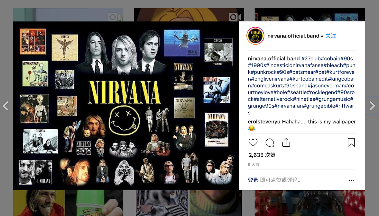The width and height of the screenshot is (379, 216).
Task: Open the #jasoneverman hashtag
Action: (326, 86)
